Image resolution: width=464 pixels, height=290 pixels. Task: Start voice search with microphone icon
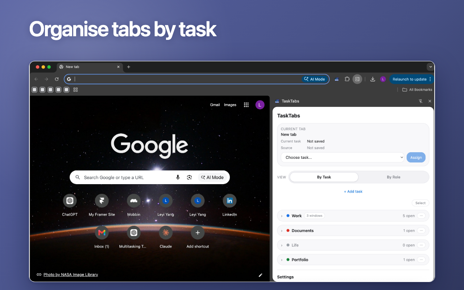coord(178,177)
